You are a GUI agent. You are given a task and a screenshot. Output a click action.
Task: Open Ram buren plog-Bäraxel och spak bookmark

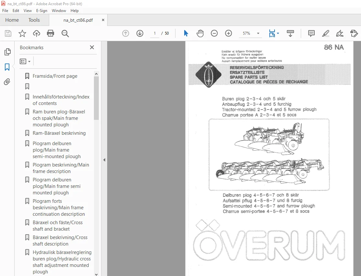tap(59, 118)
